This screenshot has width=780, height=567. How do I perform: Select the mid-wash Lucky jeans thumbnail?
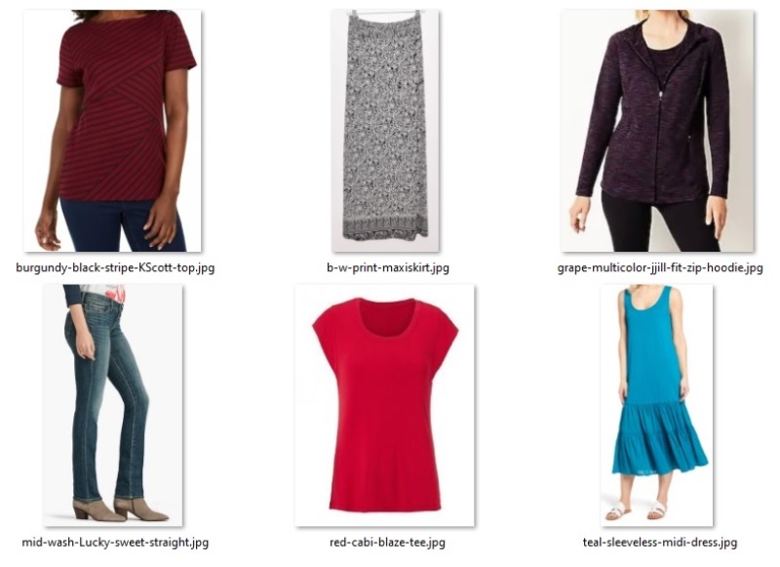pyautogui.click(x=112, y=405)
